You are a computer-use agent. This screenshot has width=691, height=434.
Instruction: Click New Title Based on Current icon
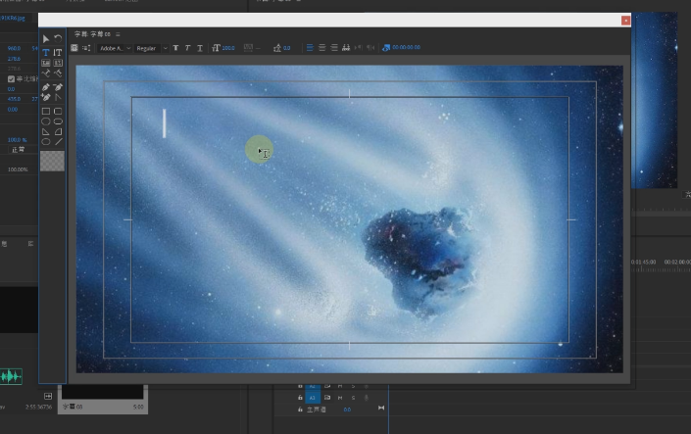74,48
